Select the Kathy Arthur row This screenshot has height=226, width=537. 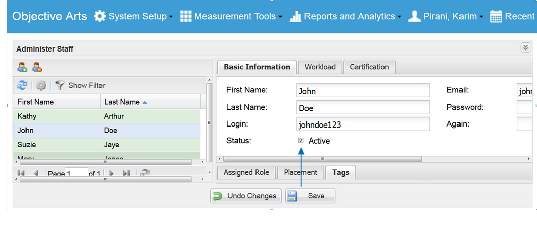pos(107,116)
